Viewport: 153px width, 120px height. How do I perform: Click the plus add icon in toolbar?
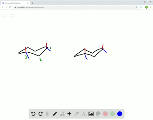[x=69, y=114]
